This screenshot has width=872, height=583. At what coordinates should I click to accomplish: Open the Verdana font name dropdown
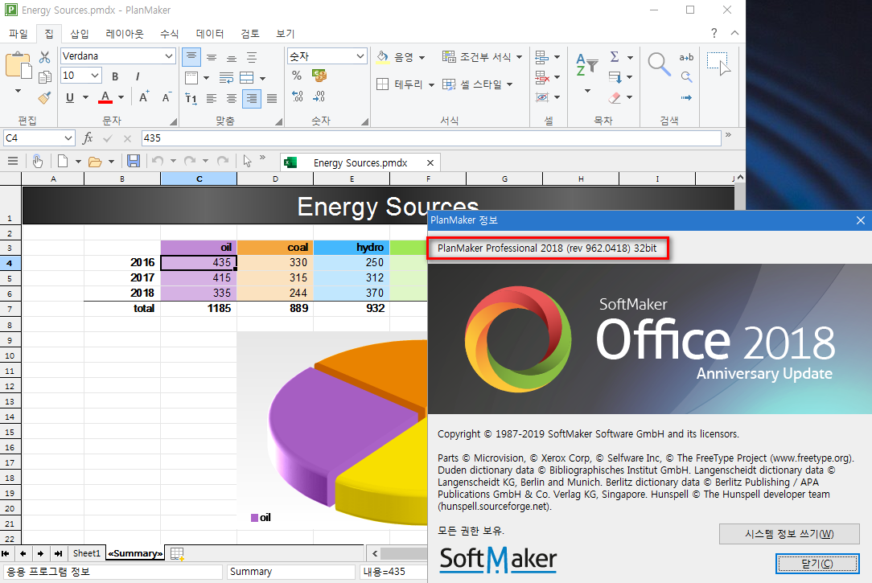tap(169, 56)
